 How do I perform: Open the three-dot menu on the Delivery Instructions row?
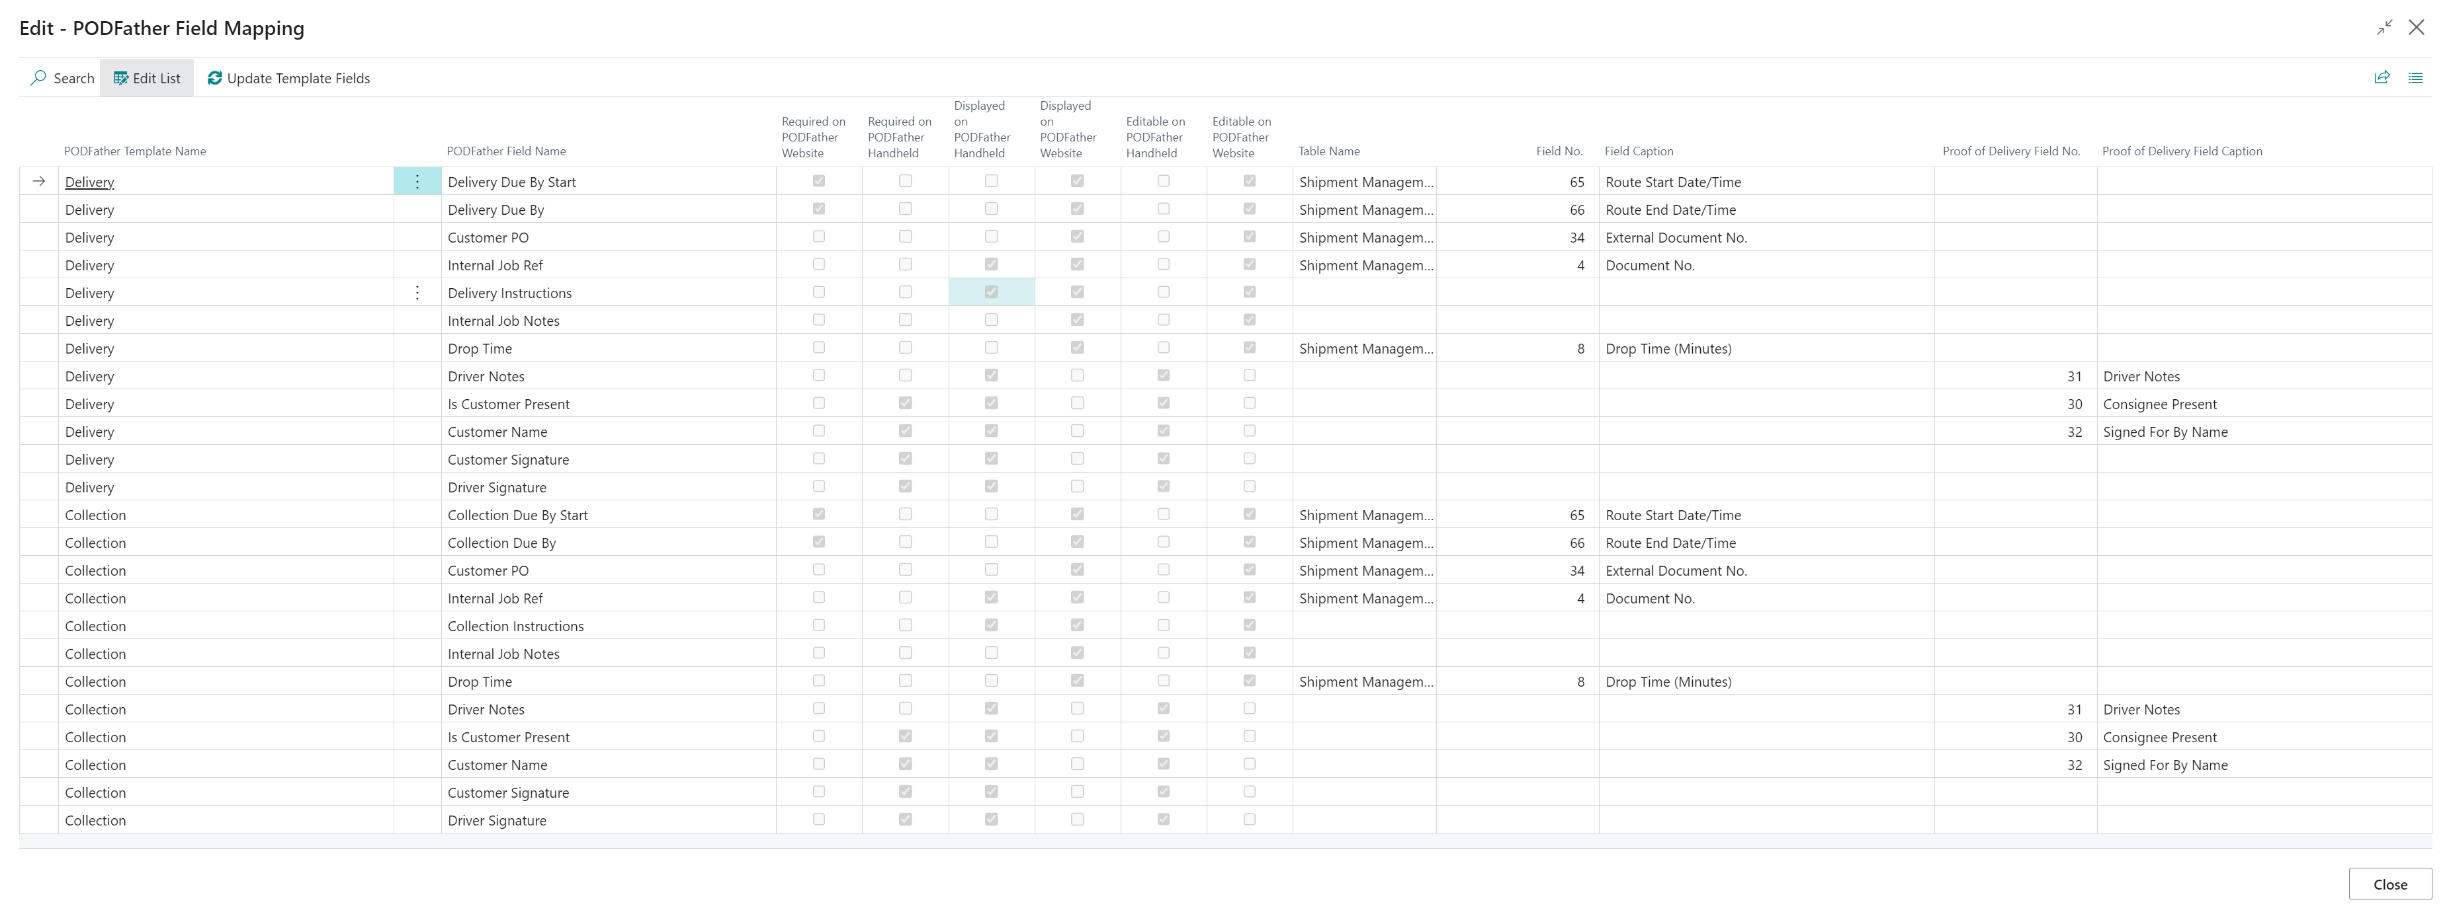click(417, 293)
